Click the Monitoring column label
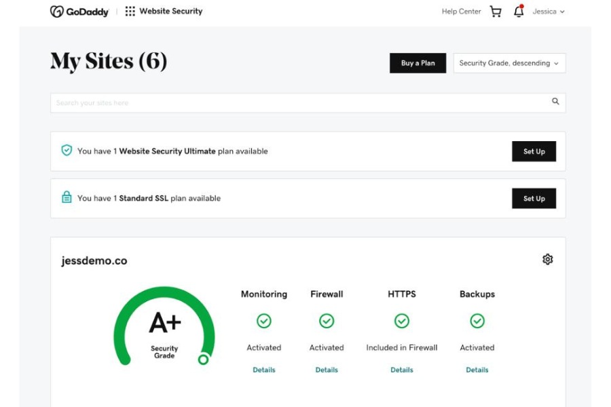The width and height of the screenshot is (611, 407). click(x=264, y=294)
